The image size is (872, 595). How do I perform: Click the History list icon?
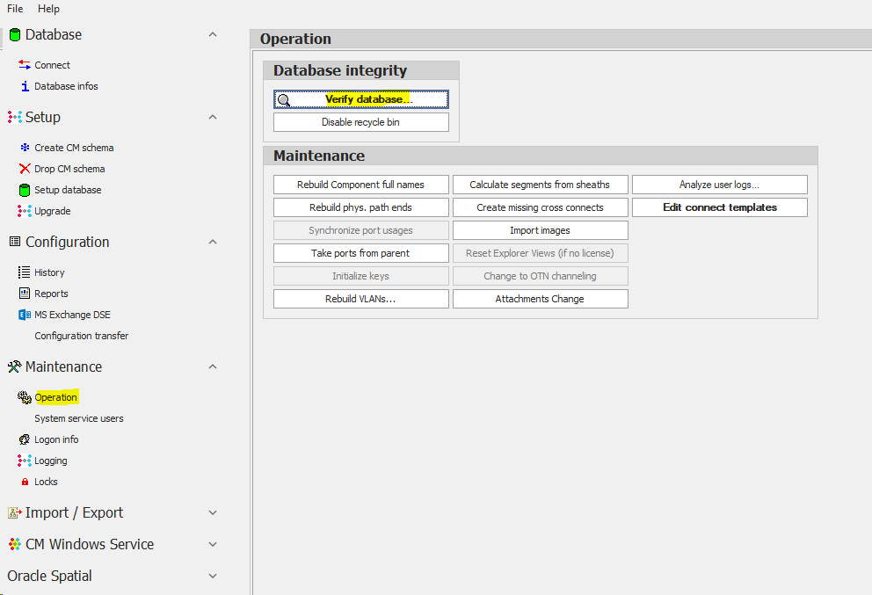tap(25, 272)
